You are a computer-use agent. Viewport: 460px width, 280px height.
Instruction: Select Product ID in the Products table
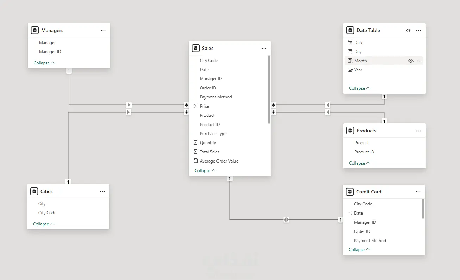tap(364, 152)
